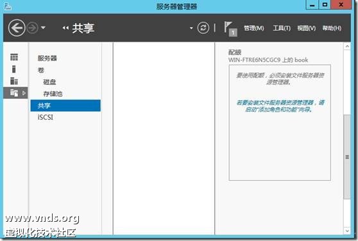Viewport: 358px width, 241px height.
Task: Expand the File and Storage Services arrow
Action: (24, 93)
